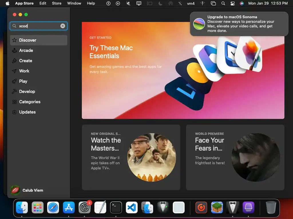Open TextEdit from the Dock
The height and width of the screenshot is (219, 293).
point(100,207)
